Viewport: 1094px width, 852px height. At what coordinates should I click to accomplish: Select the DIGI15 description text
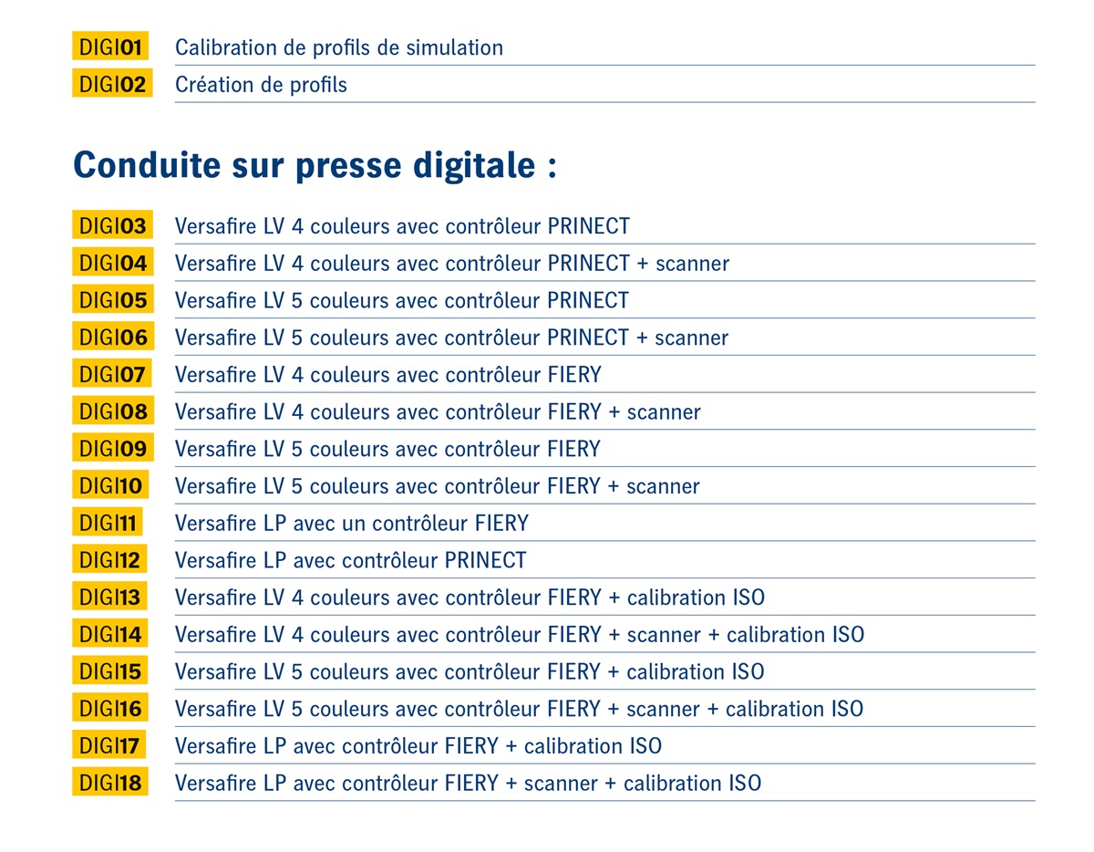[470, 672]
